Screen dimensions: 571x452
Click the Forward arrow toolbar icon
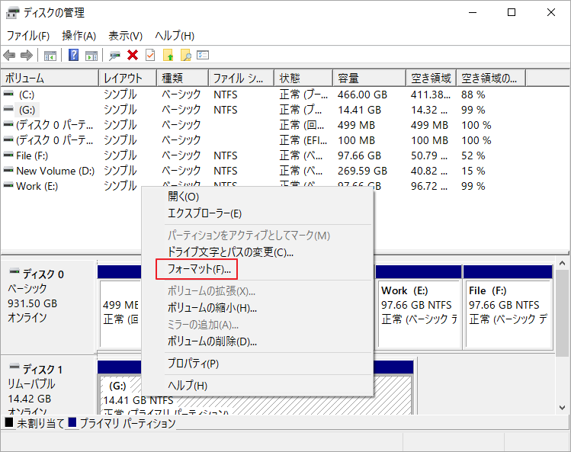coord(26,56)
